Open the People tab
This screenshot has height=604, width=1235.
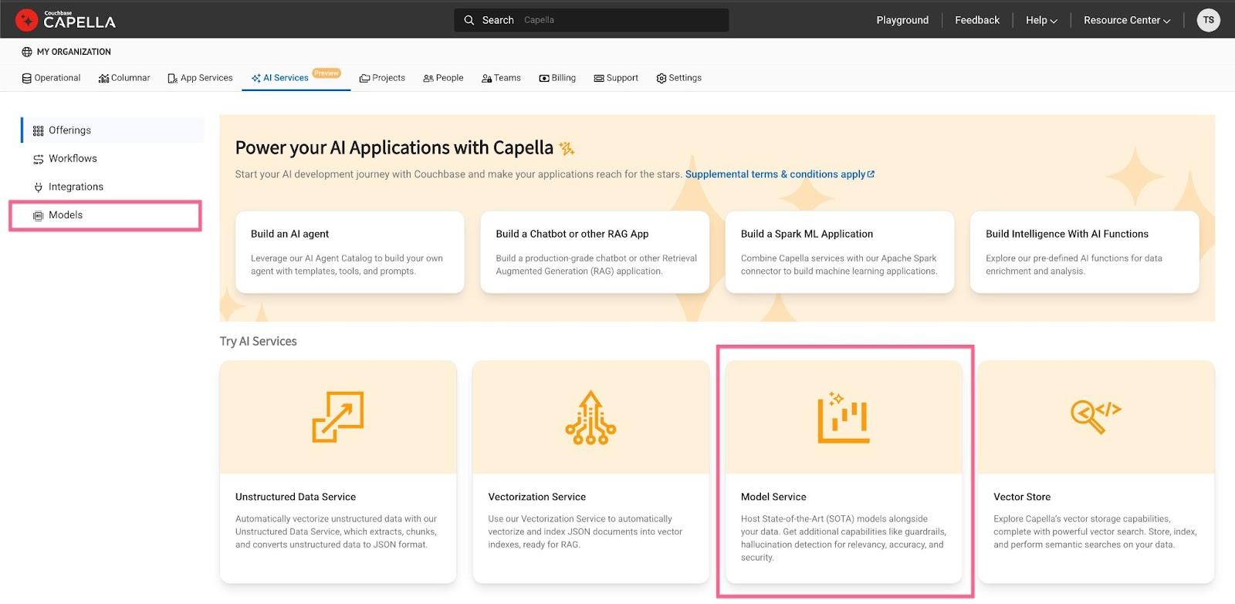point(443,78)
